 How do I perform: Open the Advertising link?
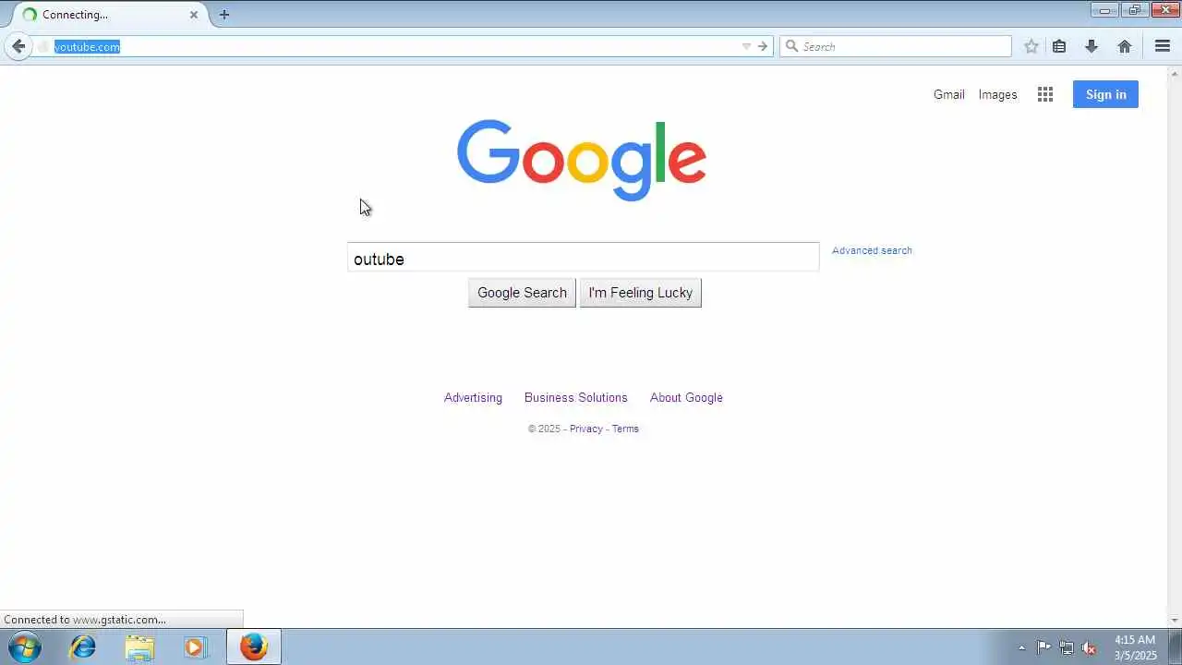[x=473, y=397]
